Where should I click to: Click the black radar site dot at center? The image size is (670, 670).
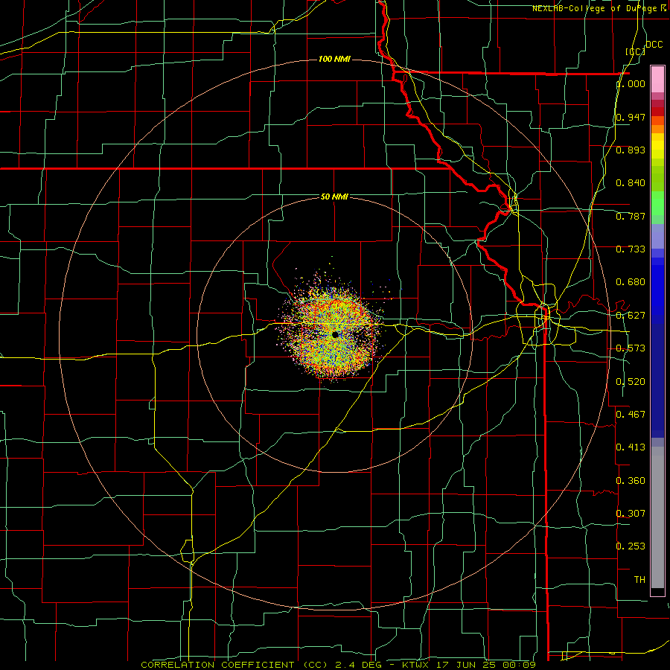click(x=335, y=335)
